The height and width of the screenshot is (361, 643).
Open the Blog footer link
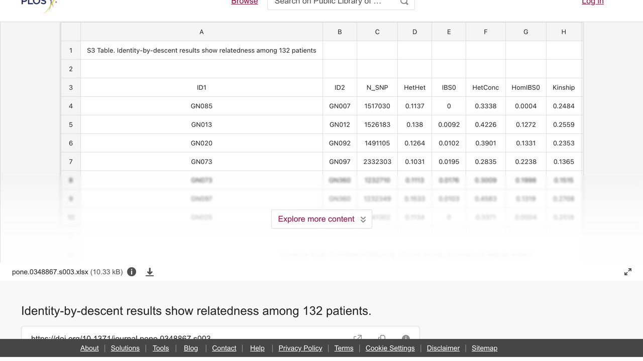coord(191,348)
